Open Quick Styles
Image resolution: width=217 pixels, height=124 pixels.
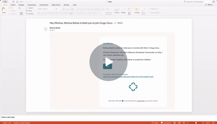pyautogui.click(x=144, y=11)
